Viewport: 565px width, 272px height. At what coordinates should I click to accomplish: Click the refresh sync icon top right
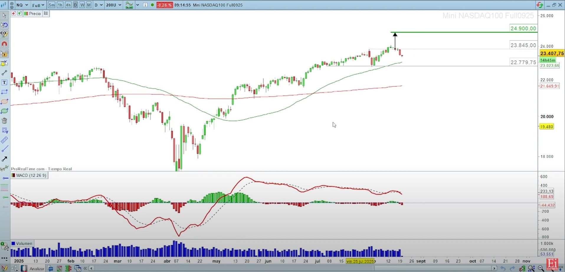coord(540,5)
